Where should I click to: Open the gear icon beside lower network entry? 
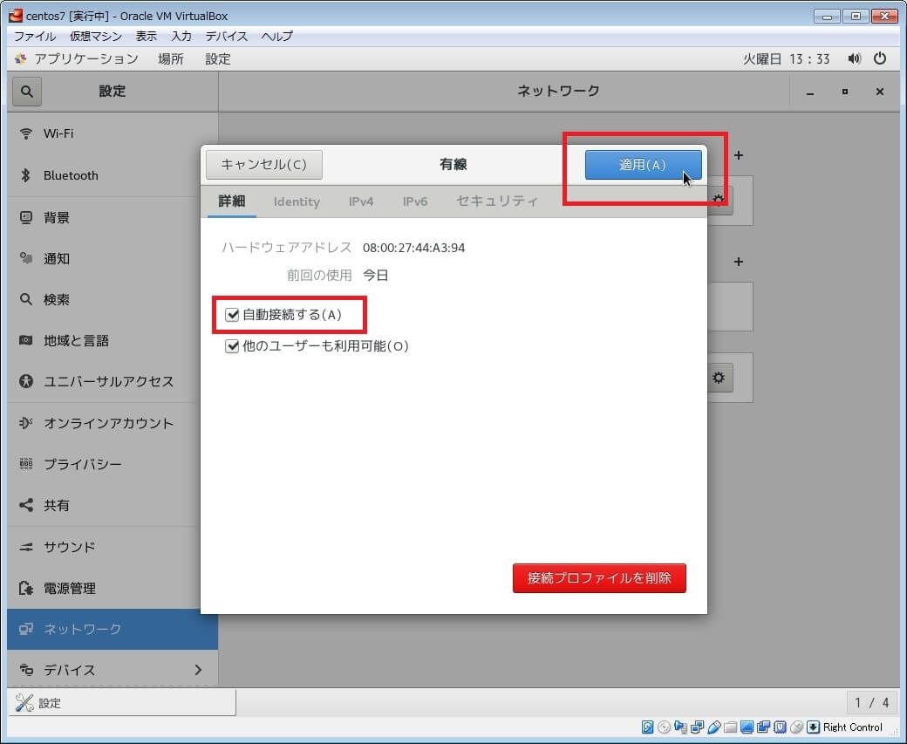point(719,378)
